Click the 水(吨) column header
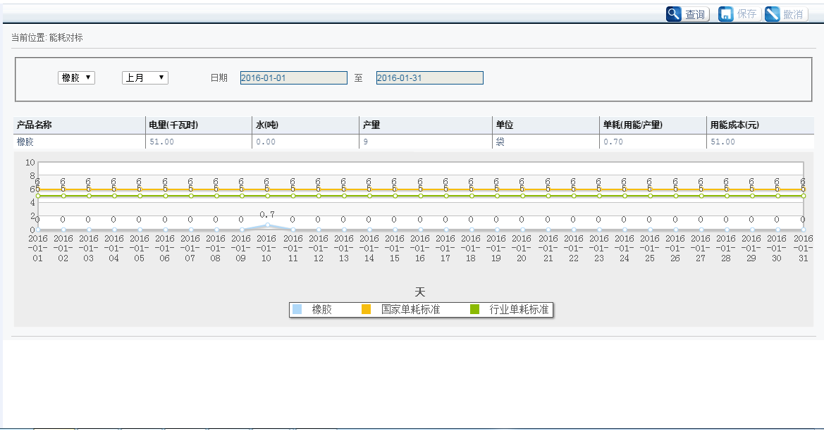Screen dimensions: 824x431 pos(305,125)
